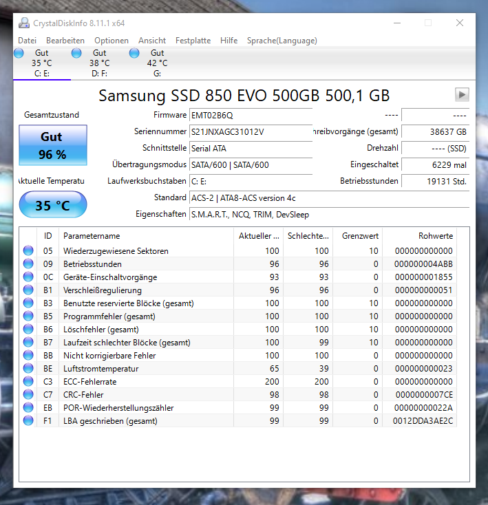The height and width of the screenshot is (505, 488).
Task: Click the raw value 000000004ABB
Action: [423, 264]
